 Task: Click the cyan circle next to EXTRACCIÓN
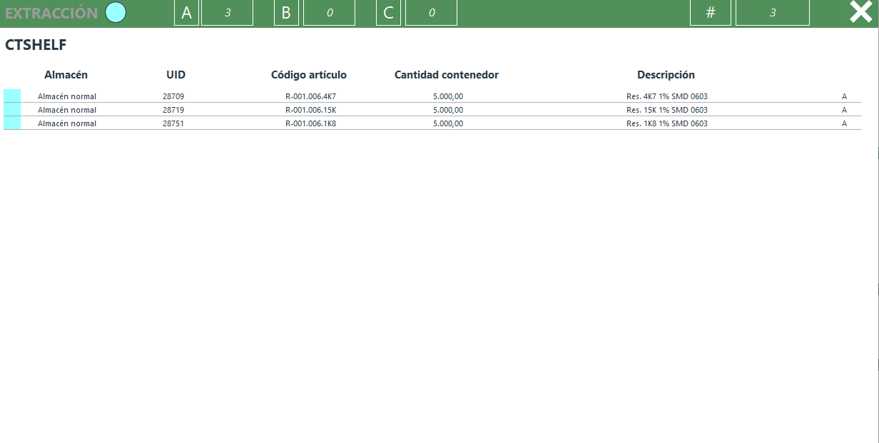point(116,13)
